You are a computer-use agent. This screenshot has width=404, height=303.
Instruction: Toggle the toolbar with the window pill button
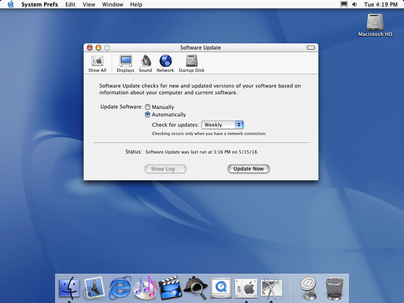[311, 47]
